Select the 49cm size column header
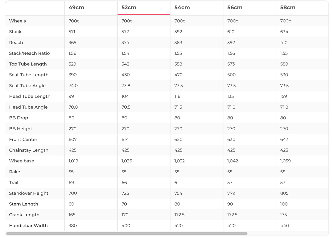Viewport: 332px width, 238px height. point(76,8)
